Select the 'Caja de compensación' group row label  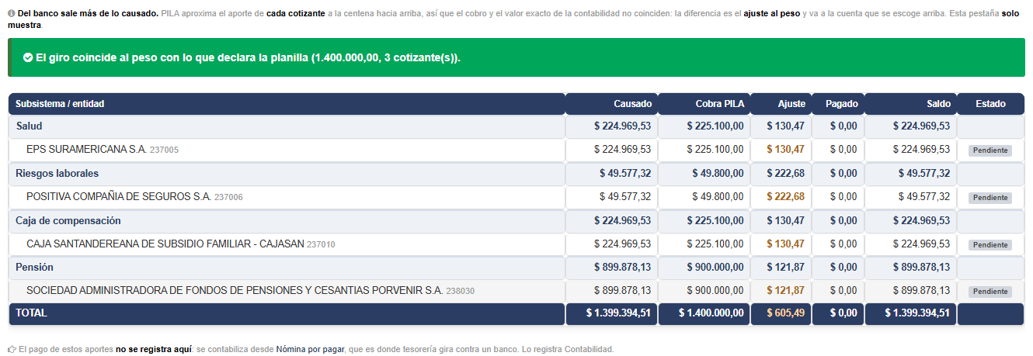click(68, 220)
